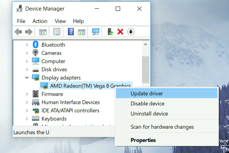The image size is (229, 153).
Task: Click Scan for hardware changes toolbar icon
Action: click(x=96, y=32)
